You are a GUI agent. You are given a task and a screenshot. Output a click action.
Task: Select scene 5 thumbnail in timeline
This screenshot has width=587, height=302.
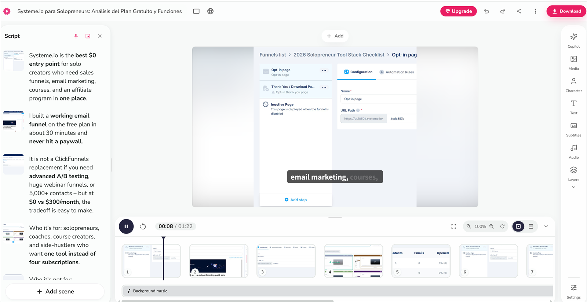click(421, 261)
